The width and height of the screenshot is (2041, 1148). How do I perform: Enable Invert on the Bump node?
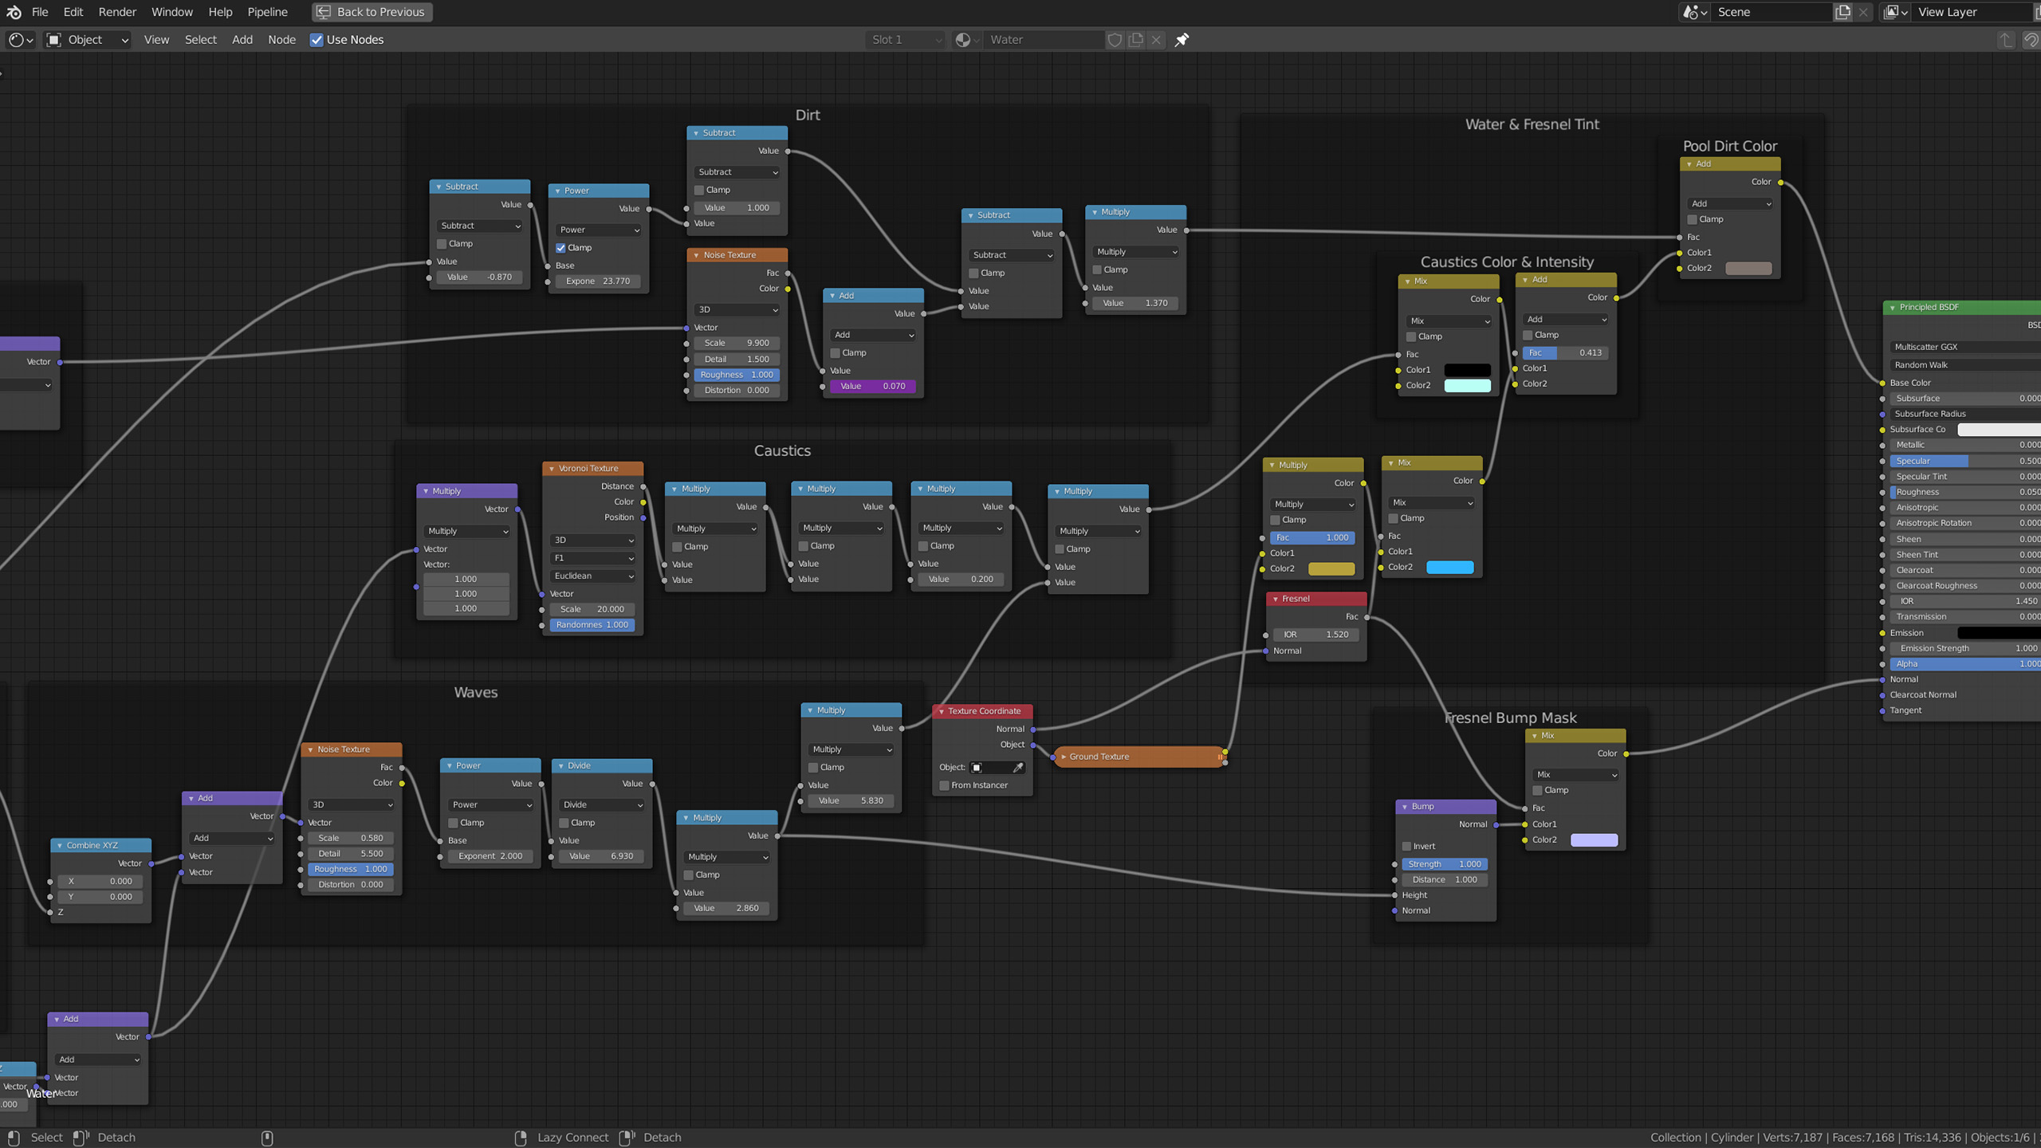tap(1407, 846)
